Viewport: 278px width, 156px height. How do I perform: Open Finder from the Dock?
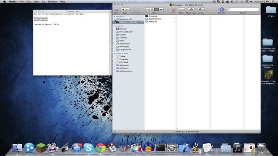[x=17, y=148]
